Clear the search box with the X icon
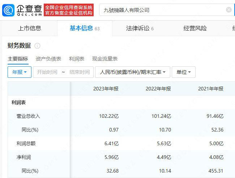This screenshot has width=235, height=178. [229, 10]
